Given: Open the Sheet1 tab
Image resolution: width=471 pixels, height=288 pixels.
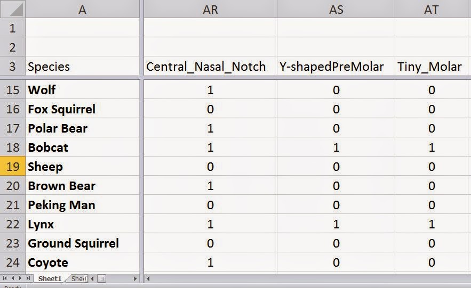Looking at the screenshot, I should point(50,279).
